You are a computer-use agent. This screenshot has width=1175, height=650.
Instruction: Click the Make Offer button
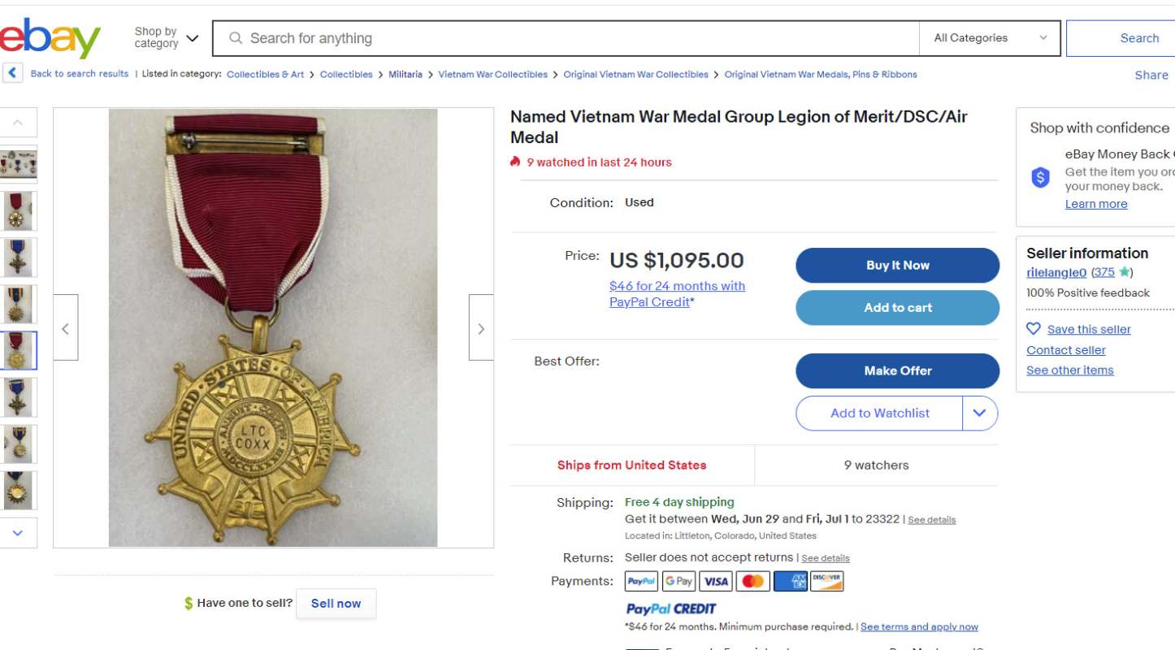tap(897, 370)
